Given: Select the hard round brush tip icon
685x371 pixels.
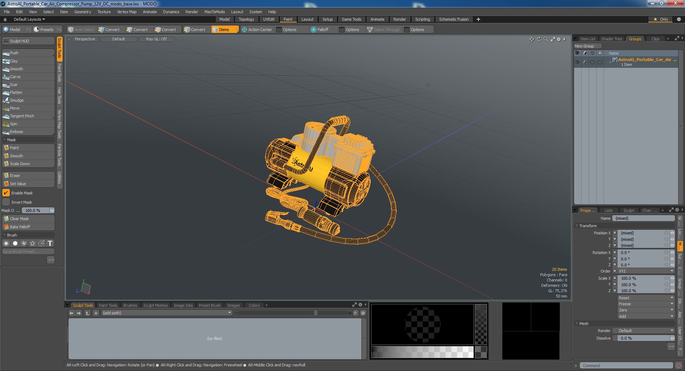Looking at the screenshot, I should coord(15,243).
